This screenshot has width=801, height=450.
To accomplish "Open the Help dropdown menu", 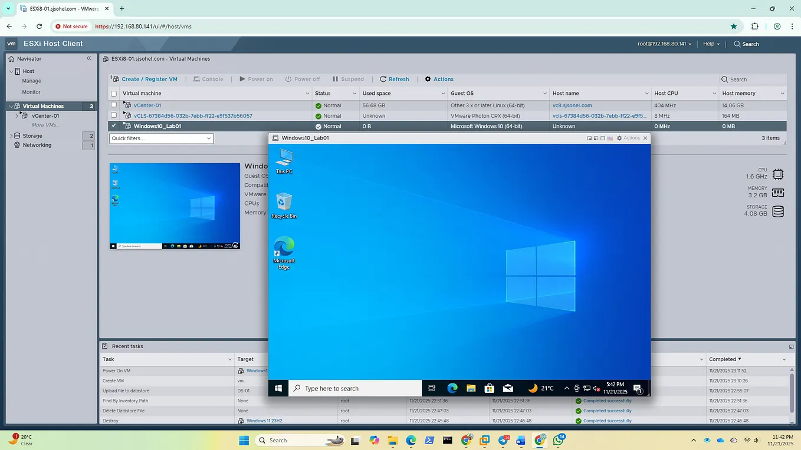I will coord(711,44).
